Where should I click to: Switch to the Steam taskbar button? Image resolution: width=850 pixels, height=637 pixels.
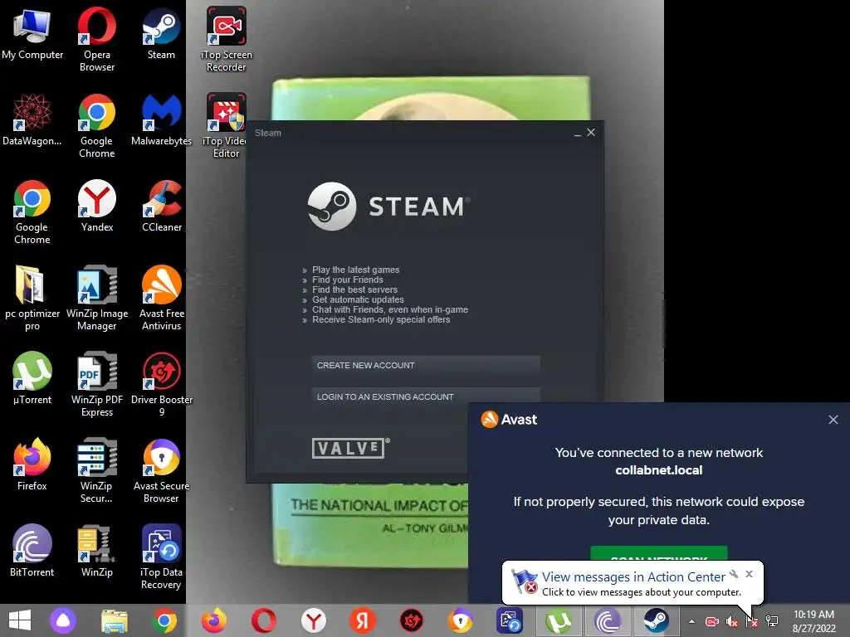(656, 620)
